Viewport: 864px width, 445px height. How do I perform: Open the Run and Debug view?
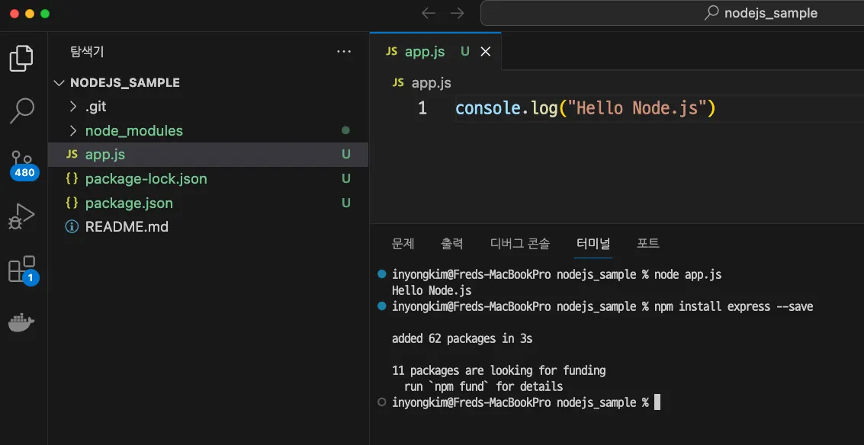click(x=21, y=216)
